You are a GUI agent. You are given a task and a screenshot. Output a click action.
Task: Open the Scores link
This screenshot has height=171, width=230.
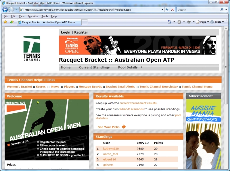pos(41,87)
